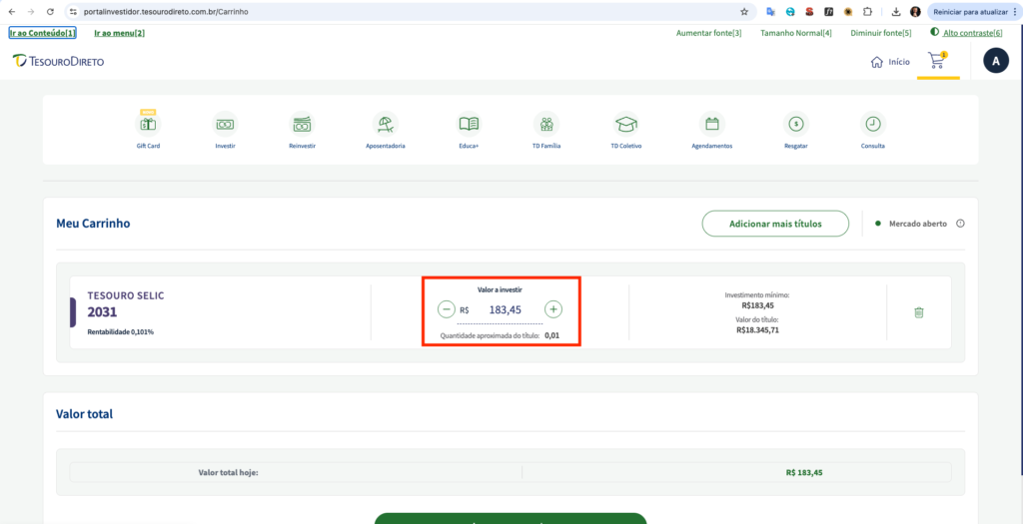Viewport: 1023px width, 524px height.
Task: Open the Gift Card icon
Action: click(148, 125)
